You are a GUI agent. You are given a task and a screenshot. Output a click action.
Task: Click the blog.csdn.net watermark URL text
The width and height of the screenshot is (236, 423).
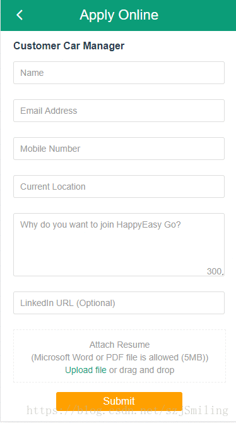click(x=127, y=410)
